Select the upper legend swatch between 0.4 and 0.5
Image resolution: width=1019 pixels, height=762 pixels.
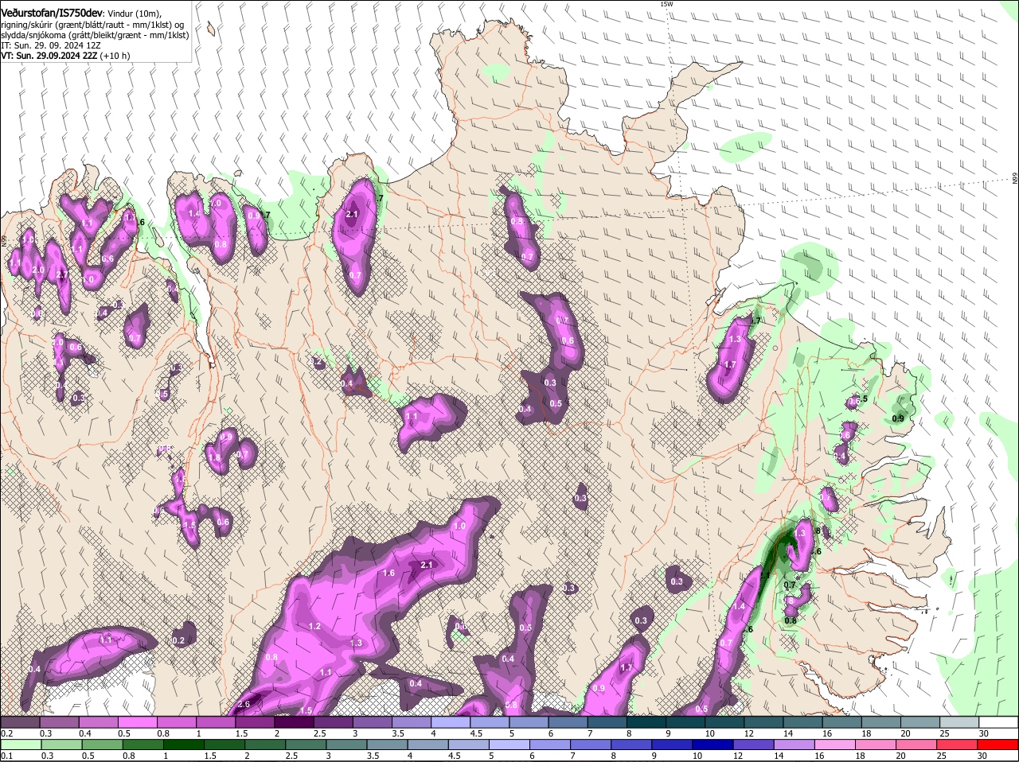tap(98, 722)
